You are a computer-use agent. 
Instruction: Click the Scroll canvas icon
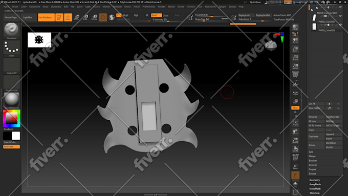coord(295,40)
